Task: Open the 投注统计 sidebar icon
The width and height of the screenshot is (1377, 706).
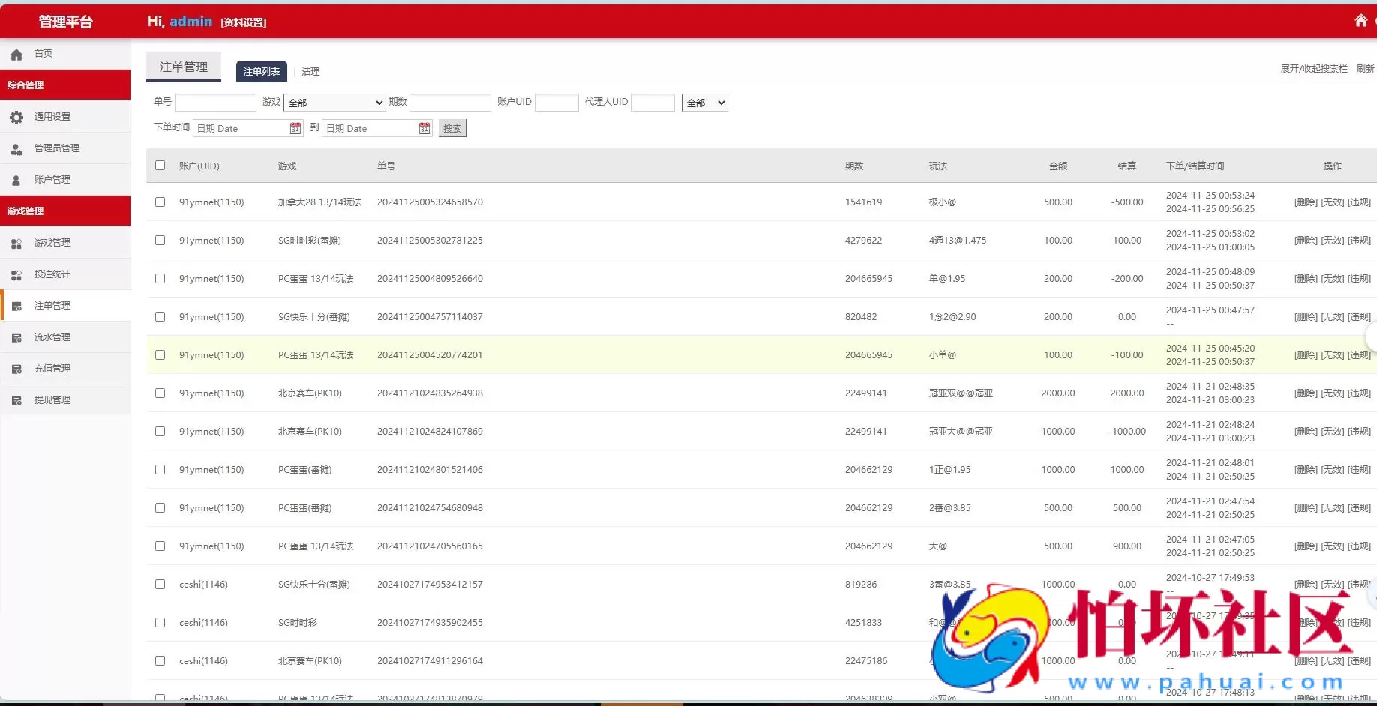Action: point(16,274)
